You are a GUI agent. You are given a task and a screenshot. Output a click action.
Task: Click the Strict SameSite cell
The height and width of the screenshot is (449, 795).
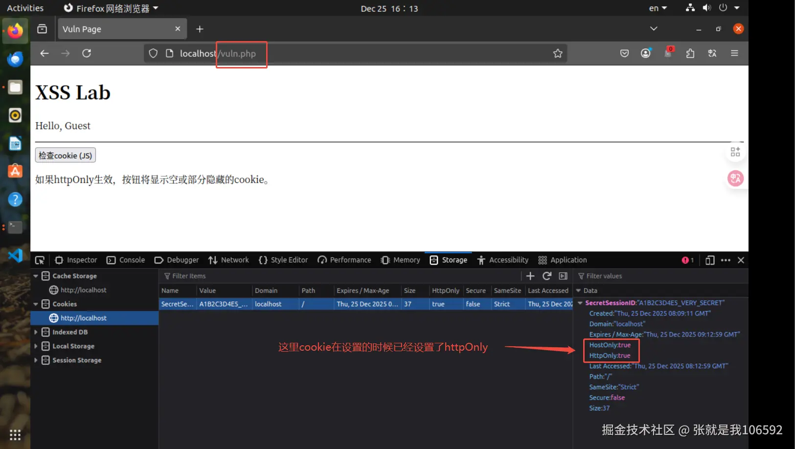508,304
